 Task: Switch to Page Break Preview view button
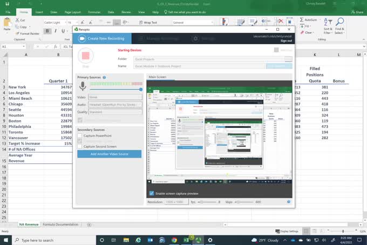pyautogui.click(x=322, y=231)
